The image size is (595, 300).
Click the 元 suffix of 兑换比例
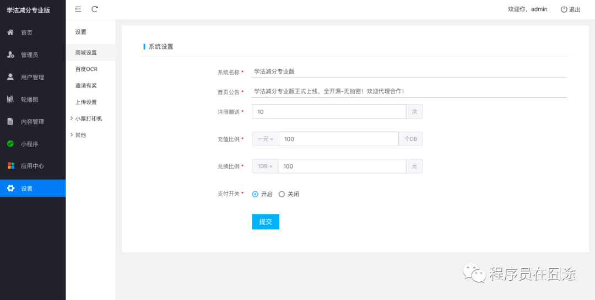(414, 166)
